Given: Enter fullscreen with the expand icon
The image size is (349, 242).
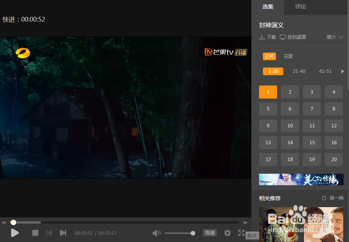Looking at the screenshot, I should (241, 233).
